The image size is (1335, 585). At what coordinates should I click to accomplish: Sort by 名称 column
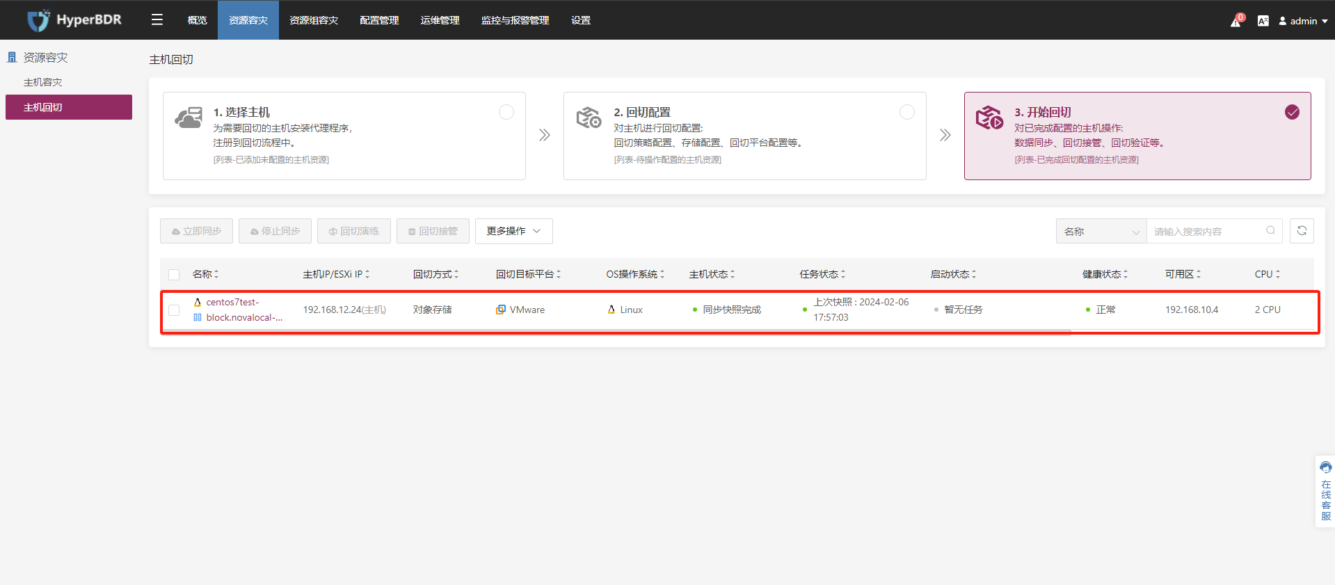point(216,274)
